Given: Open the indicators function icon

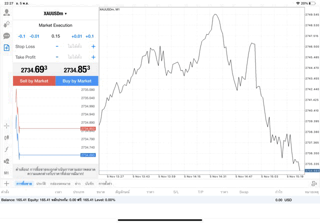Looking at the screenshot, I should point(6,149).
